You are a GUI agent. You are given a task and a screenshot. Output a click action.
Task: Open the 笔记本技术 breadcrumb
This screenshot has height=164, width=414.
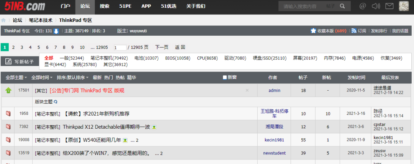(x=41, y=20)
